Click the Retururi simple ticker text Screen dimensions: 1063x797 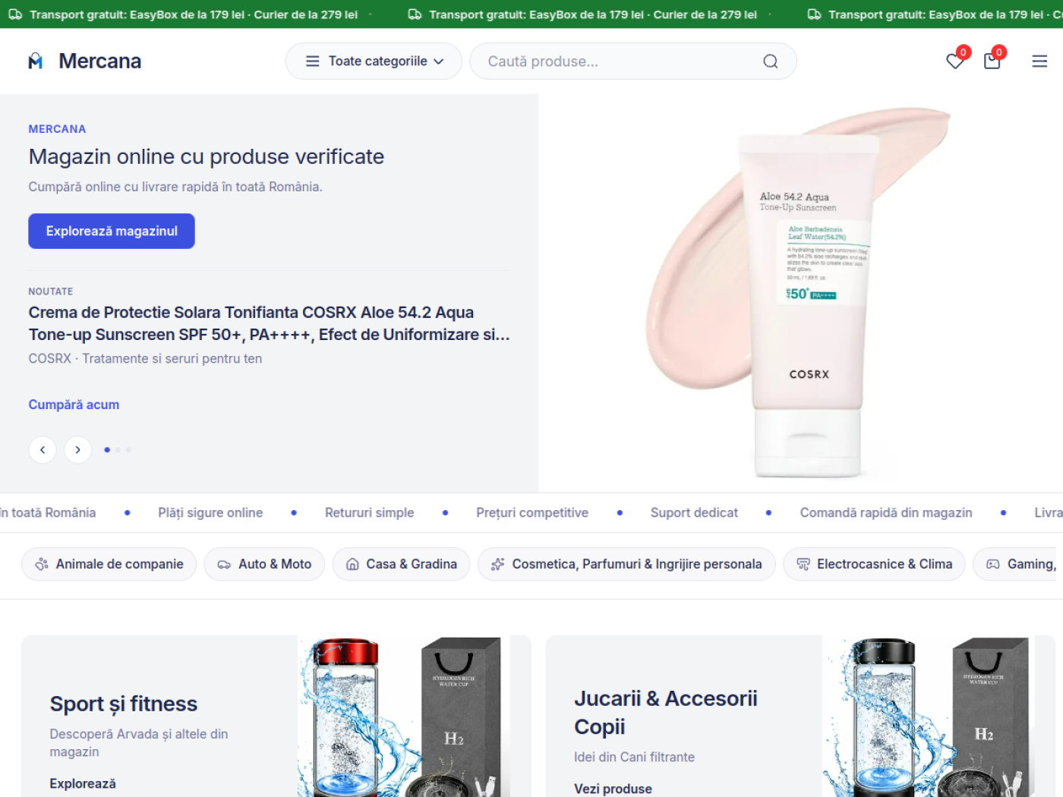pos(370,513)
